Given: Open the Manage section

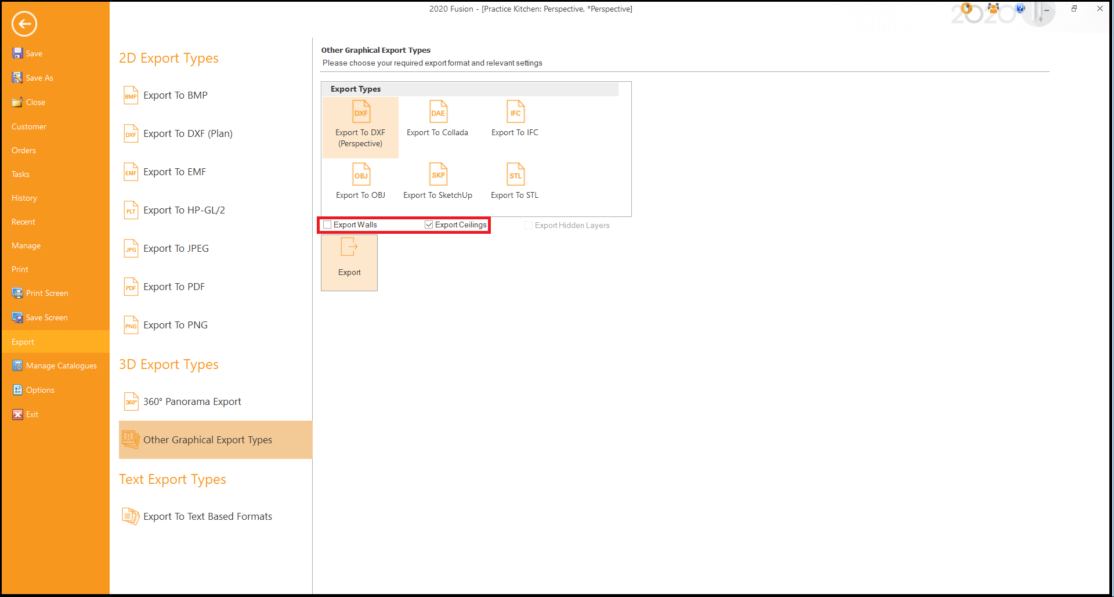Looking at the screenshot, I should 26,245.
